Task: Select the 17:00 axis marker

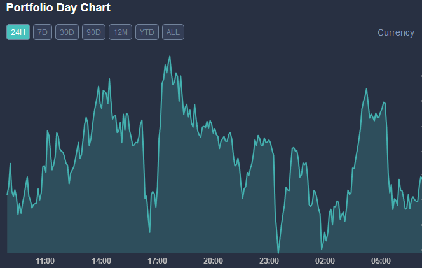Action: click(x=157, y=261)
